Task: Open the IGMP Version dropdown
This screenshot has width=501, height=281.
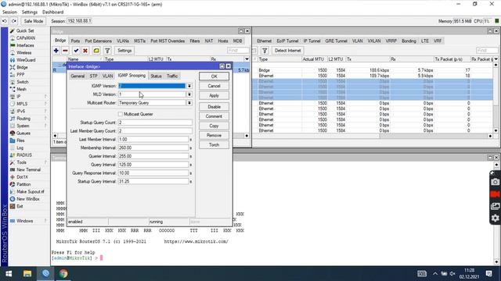Action: [x=189, y=86]
